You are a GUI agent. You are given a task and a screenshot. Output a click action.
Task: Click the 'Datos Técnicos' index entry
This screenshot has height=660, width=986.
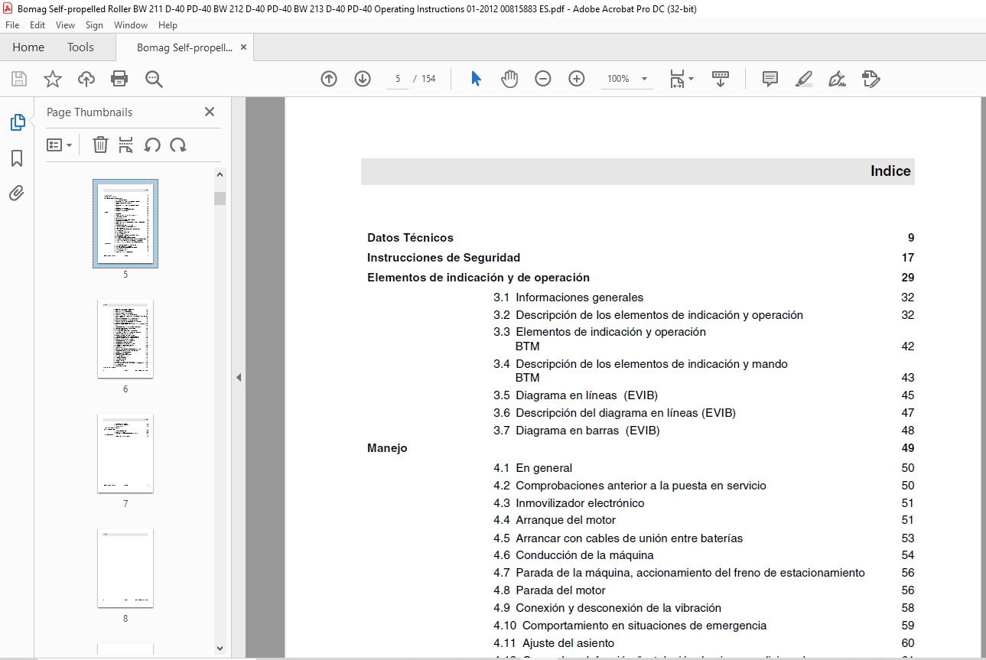point(410,238)
